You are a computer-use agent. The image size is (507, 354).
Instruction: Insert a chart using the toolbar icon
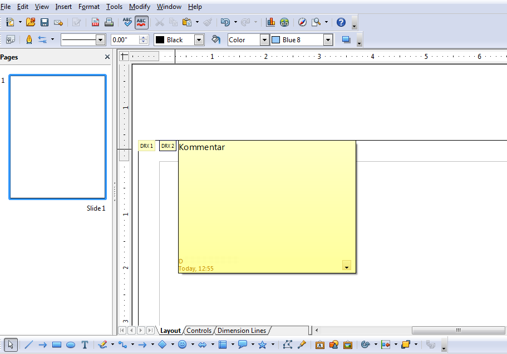[271, 22]
